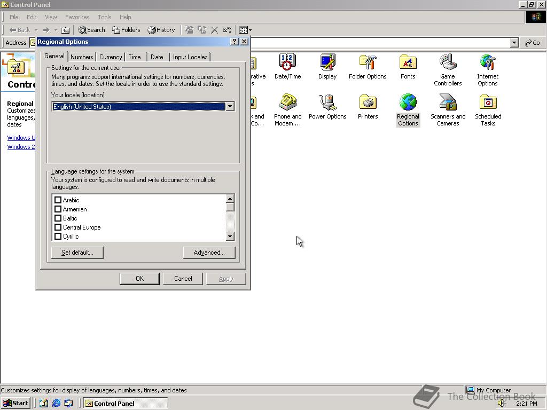Click Cancel in Regional Options

pyautogui.click(x=183, y=279)
